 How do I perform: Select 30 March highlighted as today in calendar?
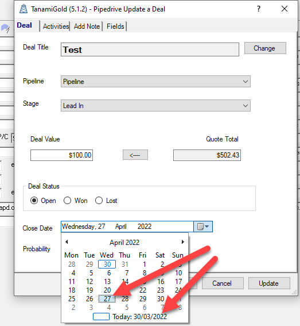(107, 264)
